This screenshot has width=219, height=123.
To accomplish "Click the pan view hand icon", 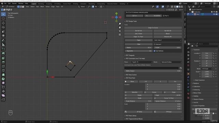I will pos(120,27).
